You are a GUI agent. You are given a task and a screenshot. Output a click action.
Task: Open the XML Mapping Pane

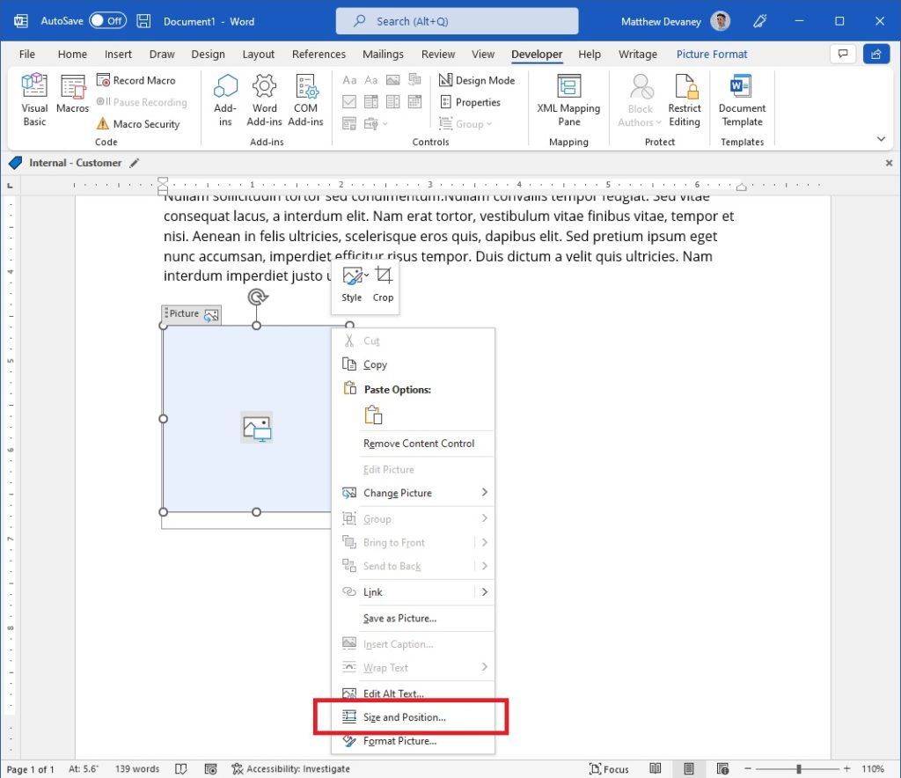[x=568, y=99]
